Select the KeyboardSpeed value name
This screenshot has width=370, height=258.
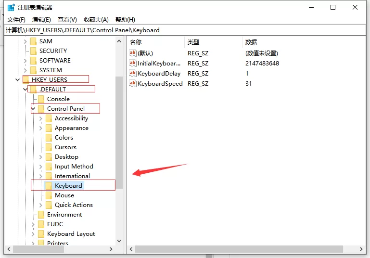pyautogui.click(x=160, y=84)
